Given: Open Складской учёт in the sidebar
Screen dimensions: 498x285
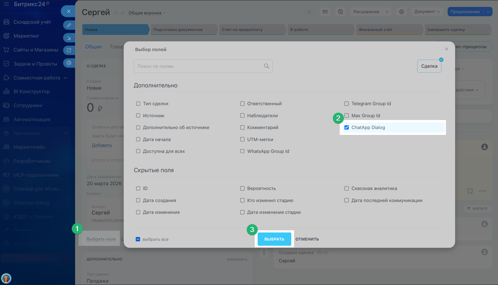Looking at the screenshot, I should point(32,22).
